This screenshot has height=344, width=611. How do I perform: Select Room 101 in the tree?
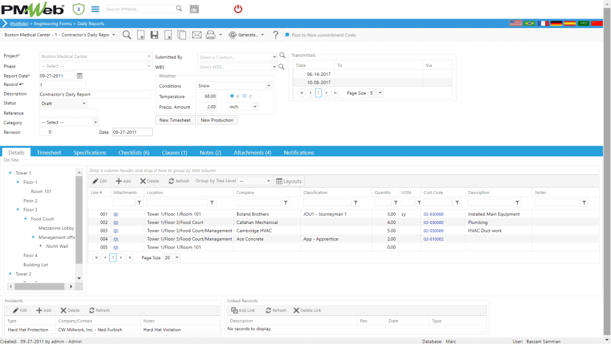click(x=41, y=192)
